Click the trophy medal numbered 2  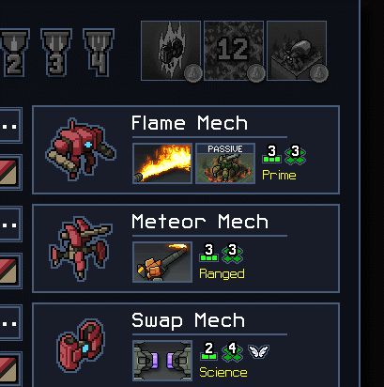click(14, 53)
